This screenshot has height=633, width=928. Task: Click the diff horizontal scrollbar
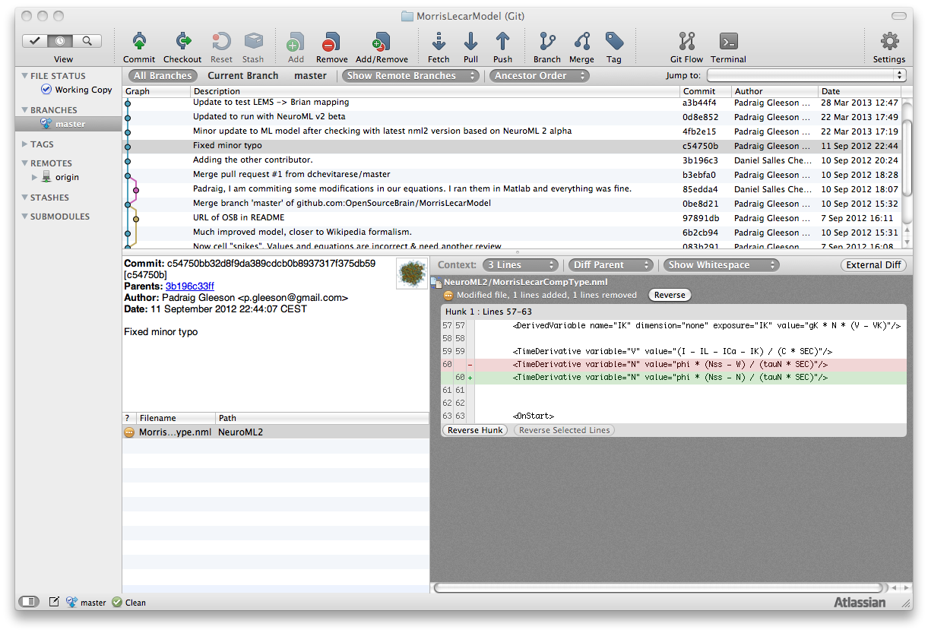click(659, 587)
